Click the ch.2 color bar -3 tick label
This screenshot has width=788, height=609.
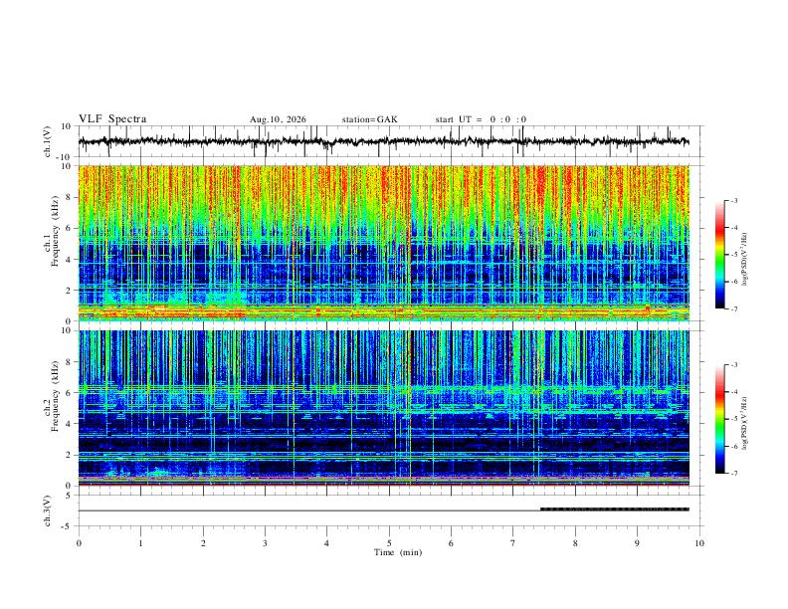734,365
